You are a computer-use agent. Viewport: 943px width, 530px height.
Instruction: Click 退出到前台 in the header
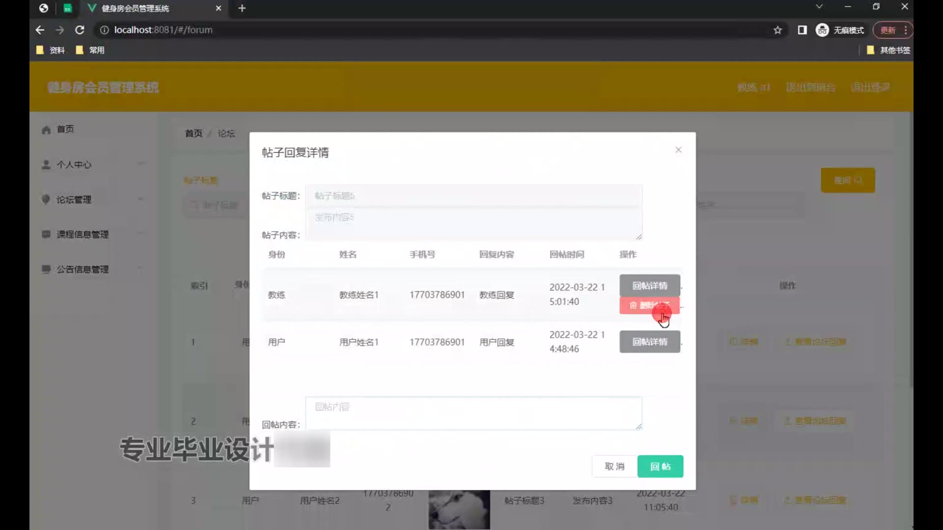[810, 87]
